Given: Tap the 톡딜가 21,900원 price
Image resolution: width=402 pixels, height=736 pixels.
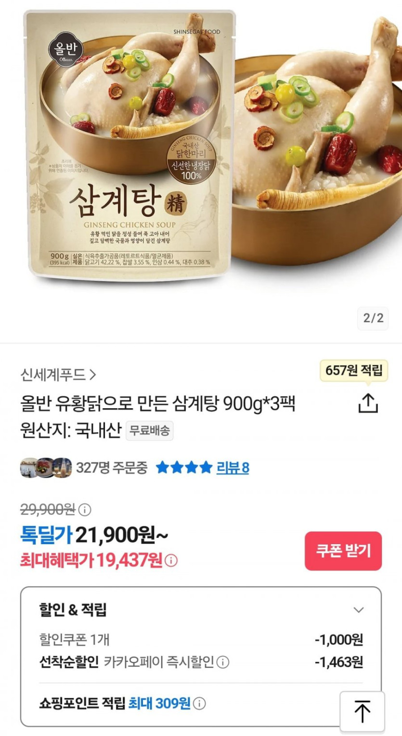Looking at the screenshot, I should [94, 535].
